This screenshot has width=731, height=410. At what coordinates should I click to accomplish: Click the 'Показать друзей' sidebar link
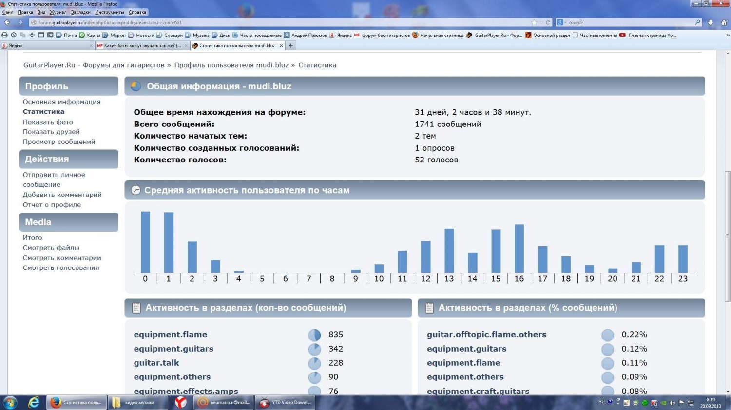click(x=51, y=132)
